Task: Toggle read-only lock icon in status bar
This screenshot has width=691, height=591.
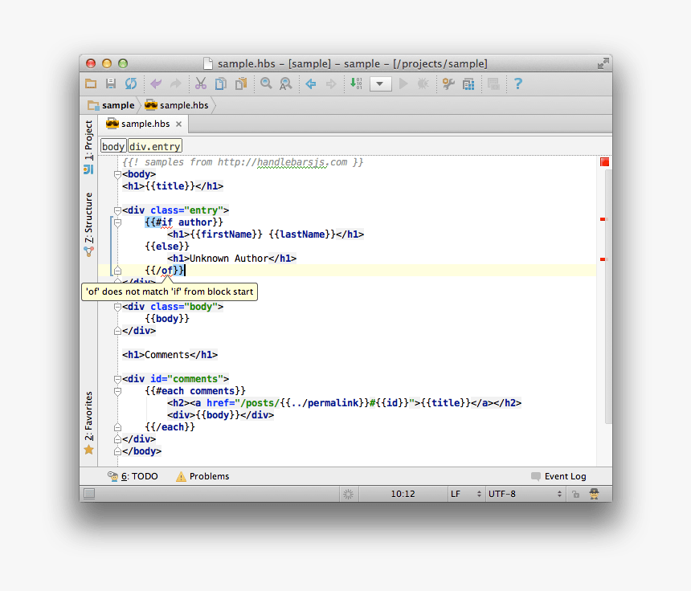Action: (575, 494)
